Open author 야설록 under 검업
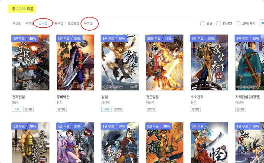 pyautogui.click(x=106, y=102)
